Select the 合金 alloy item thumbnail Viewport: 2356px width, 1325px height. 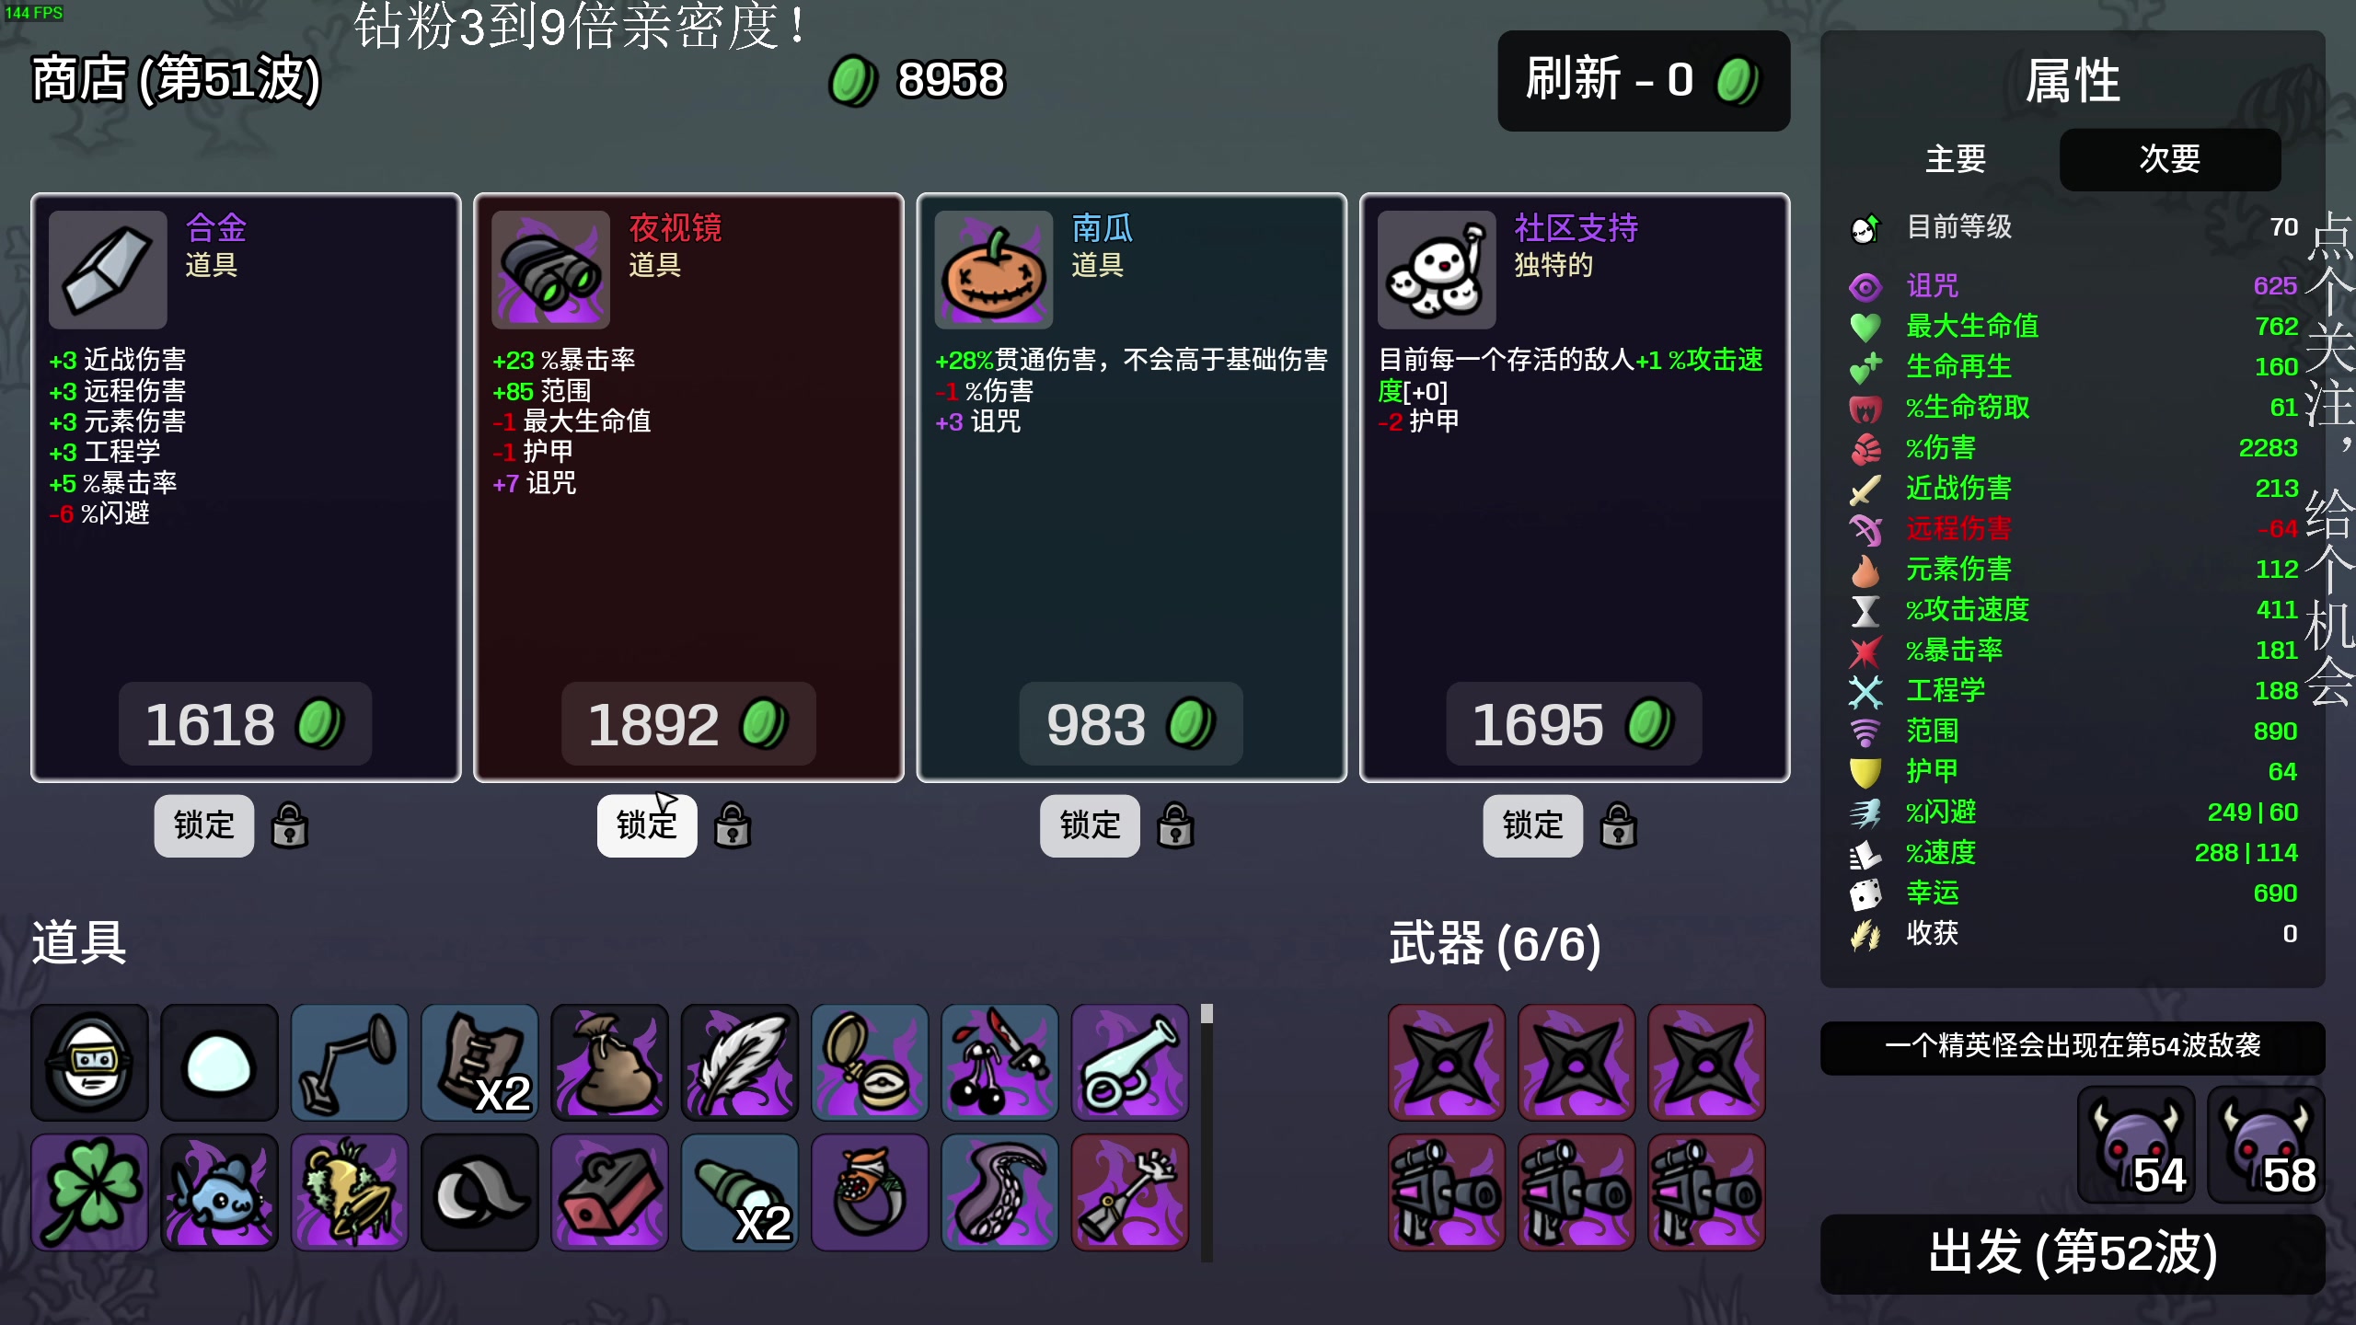pos(108,270)
